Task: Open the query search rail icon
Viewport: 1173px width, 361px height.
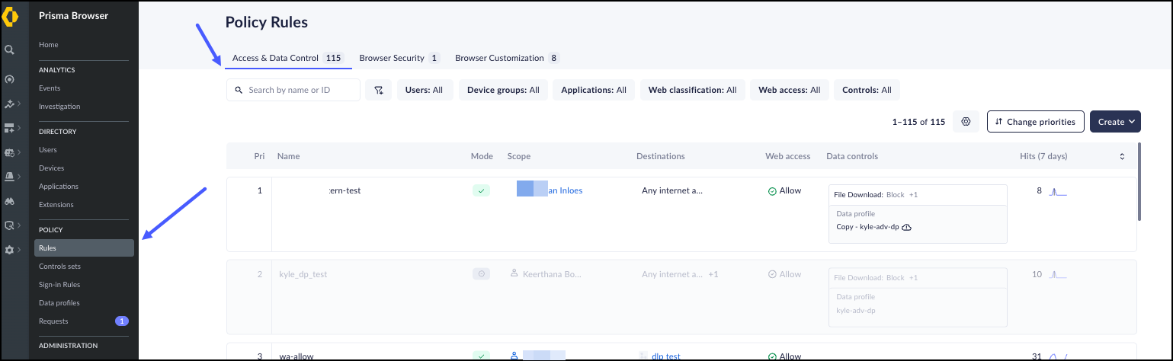Action: pyautogui.click(x=9, y=225)
